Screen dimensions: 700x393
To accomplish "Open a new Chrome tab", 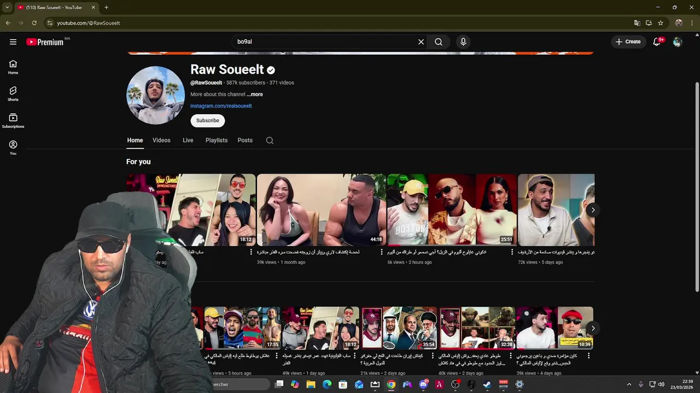I will (106, 8).
